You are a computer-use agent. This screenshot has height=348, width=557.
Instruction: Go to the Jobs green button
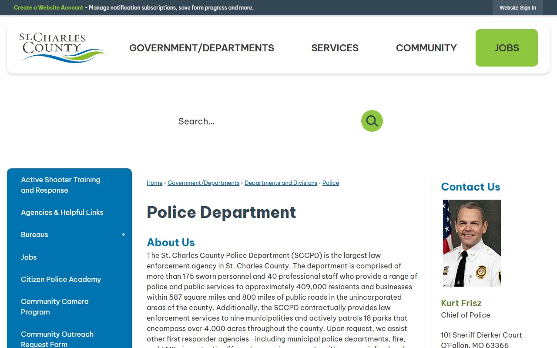point(507,48)
